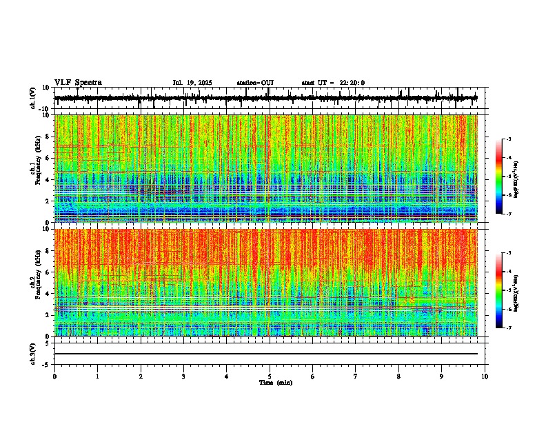
Task: Click the "Time (min)" x-axis label
Action: tap(276, 383)
